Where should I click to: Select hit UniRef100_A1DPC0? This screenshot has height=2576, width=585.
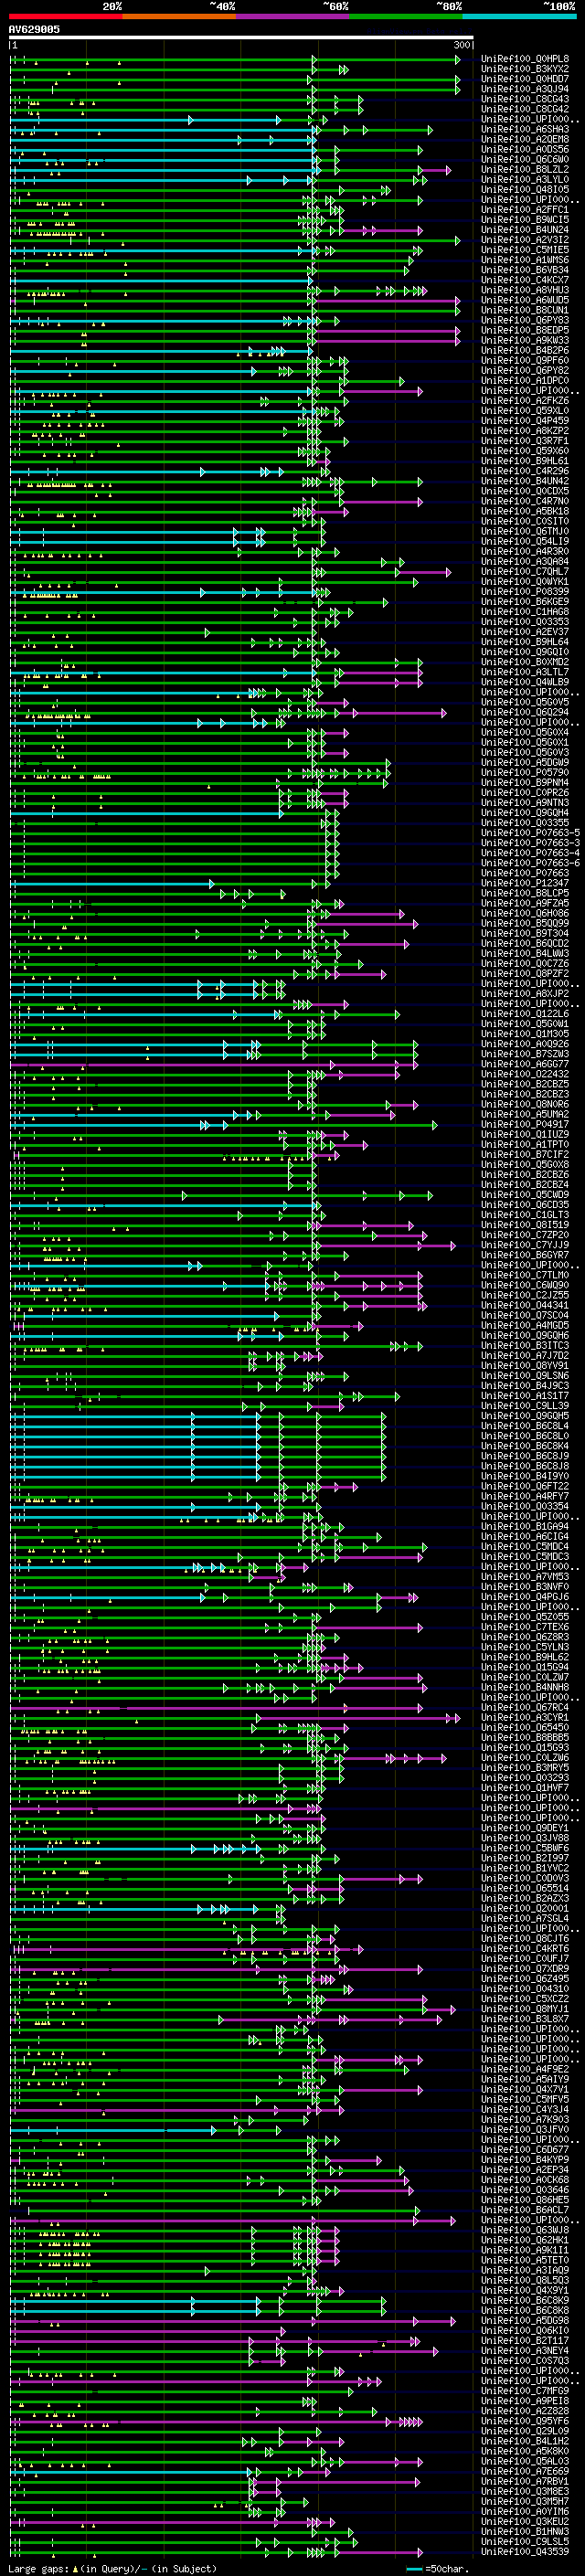(x=525, y=381)
